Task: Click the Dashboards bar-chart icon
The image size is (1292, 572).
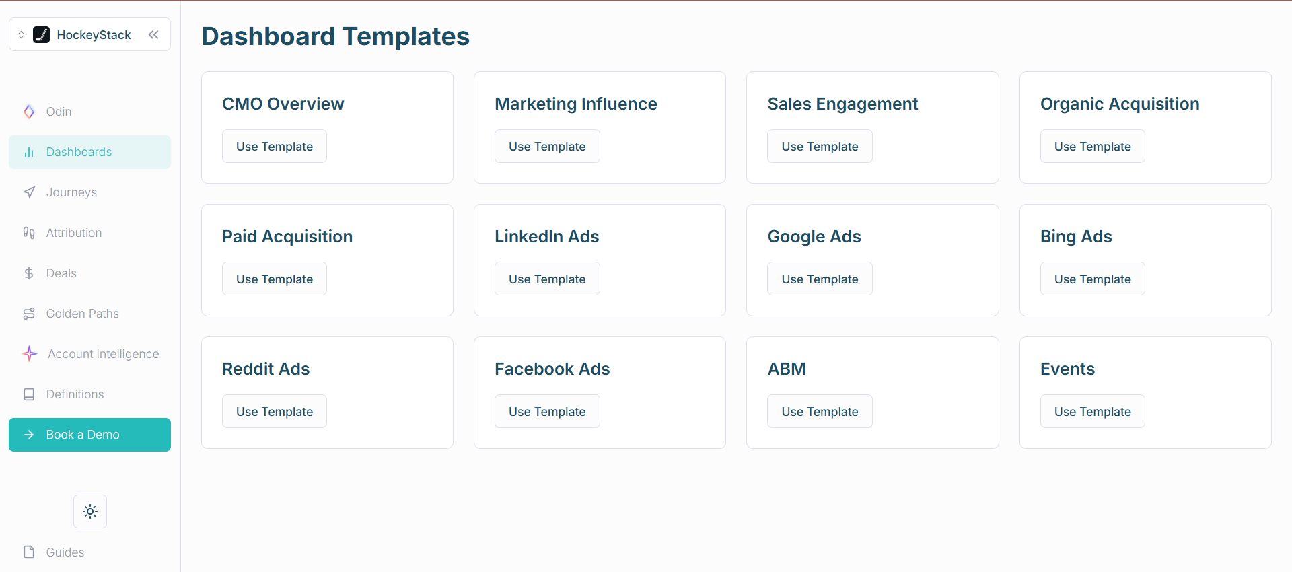Action: coord(28,152)
